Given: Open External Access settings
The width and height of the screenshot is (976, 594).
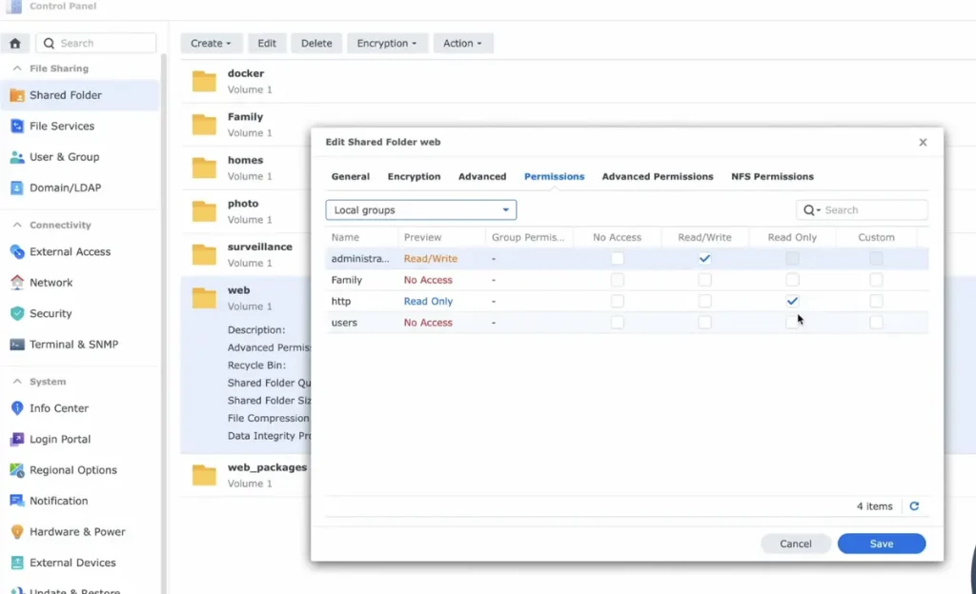Looking at the screenshot, I should (x=70, y=251).
